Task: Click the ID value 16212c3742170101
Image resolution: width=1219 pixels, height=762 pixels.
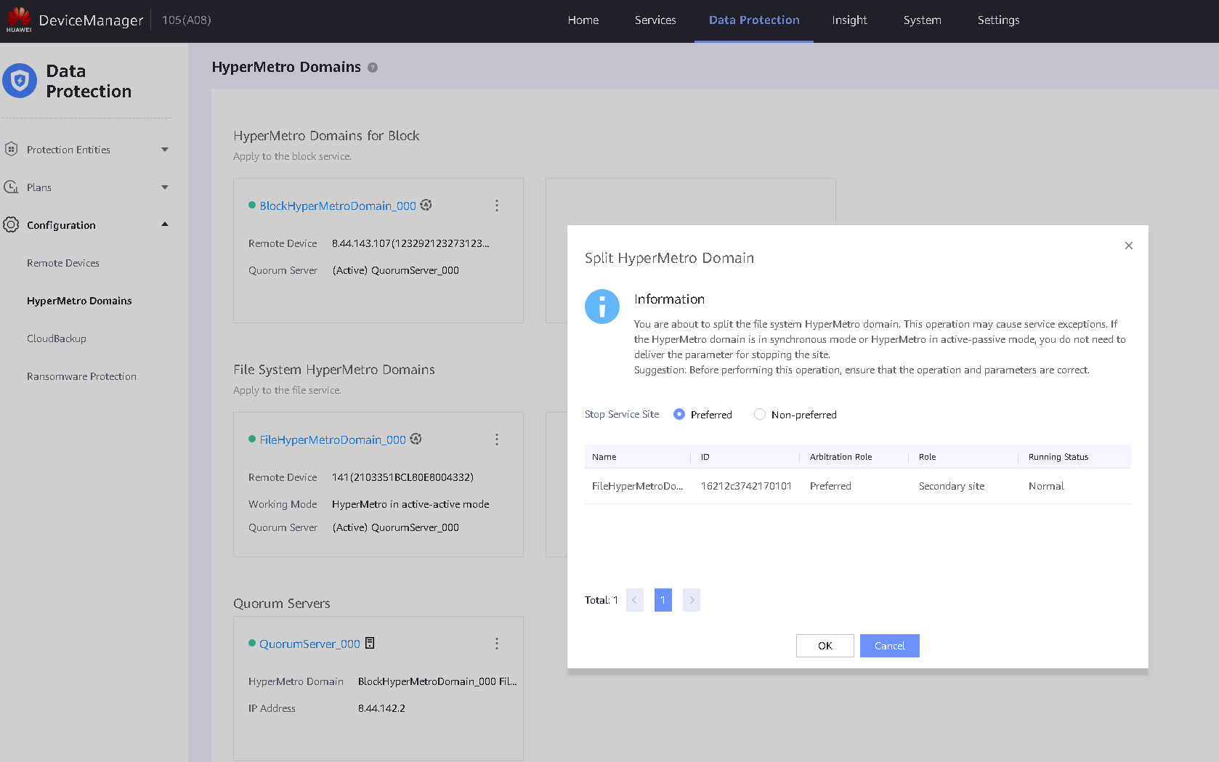Action: (746, 486)
